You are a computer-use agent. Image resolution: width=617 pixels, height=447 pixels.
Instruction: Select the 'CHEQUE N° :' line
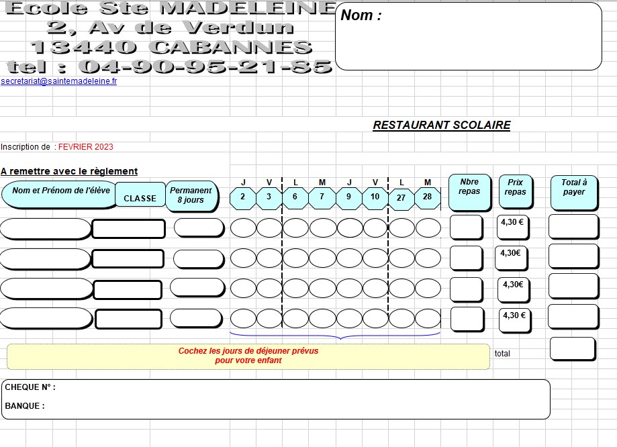(x=30, y=387)
